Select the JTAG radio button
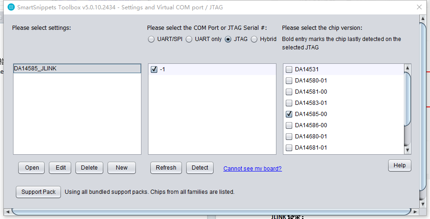This screenshot has width=430, height=219. 228,39
